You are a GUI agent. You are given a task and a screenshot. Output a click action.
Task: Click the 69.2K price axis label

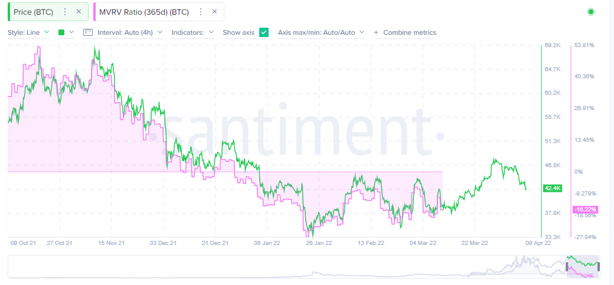point(553,45)
